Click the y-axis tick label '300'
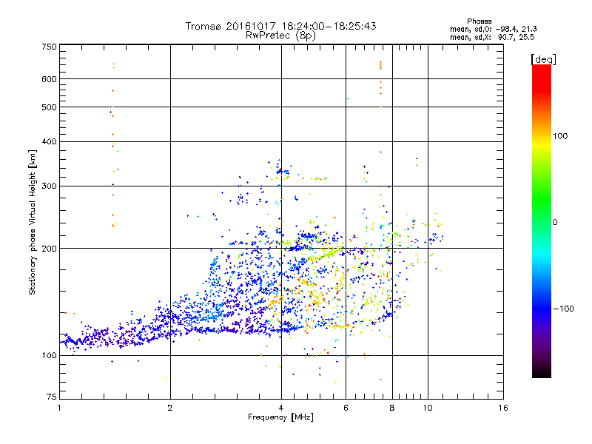 click(x=49, y=186)
